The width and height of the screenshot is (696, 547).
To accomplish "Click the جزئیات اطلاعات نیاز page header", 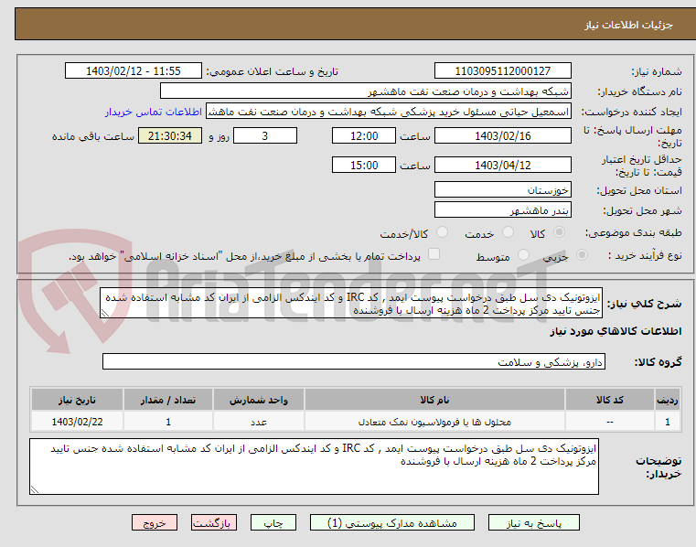I will pos(628,25).
